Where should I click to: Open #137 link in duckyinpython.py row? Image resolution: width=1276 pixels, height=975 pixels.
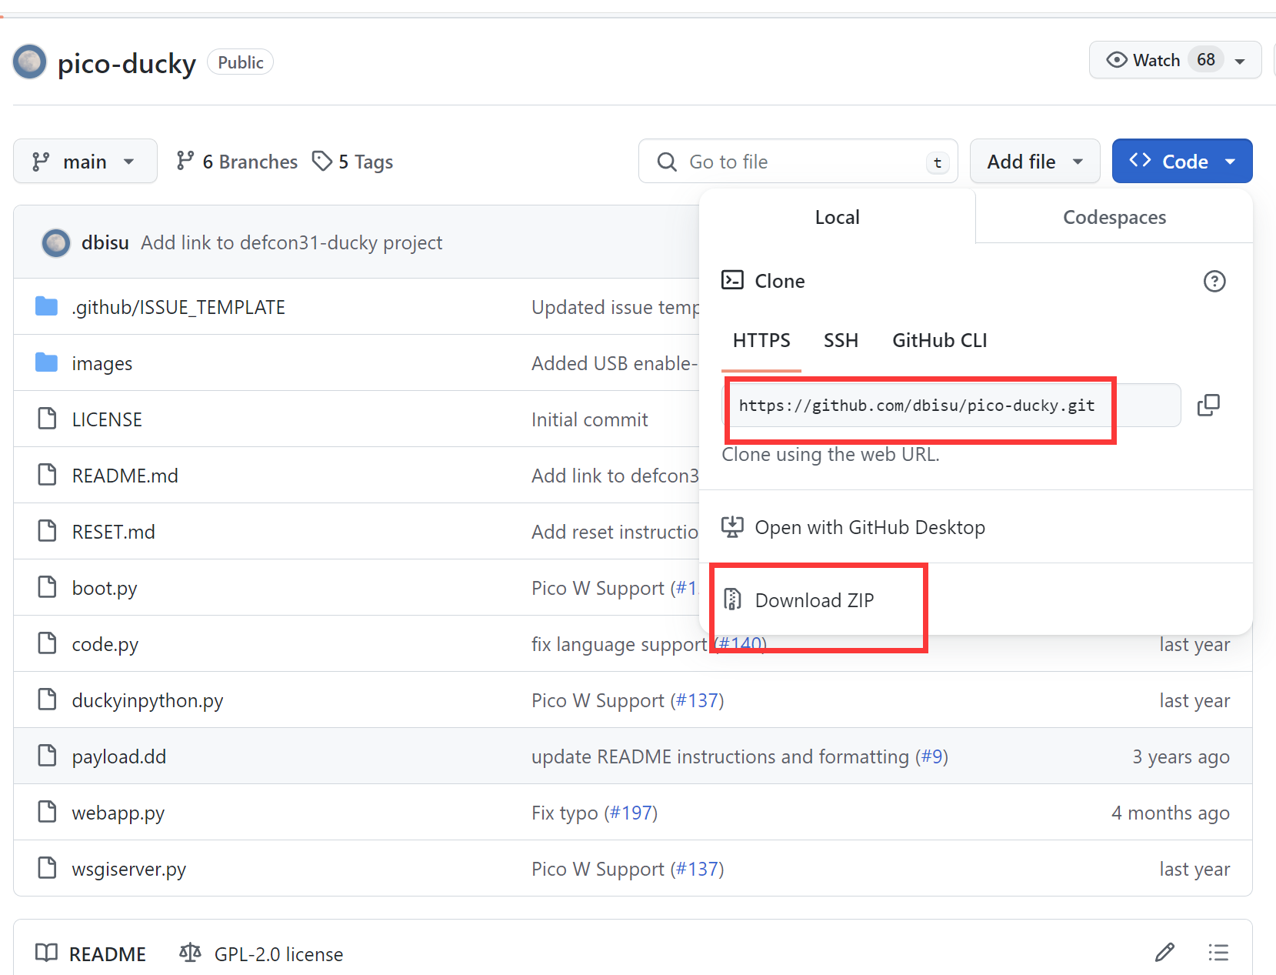point(697,700)
